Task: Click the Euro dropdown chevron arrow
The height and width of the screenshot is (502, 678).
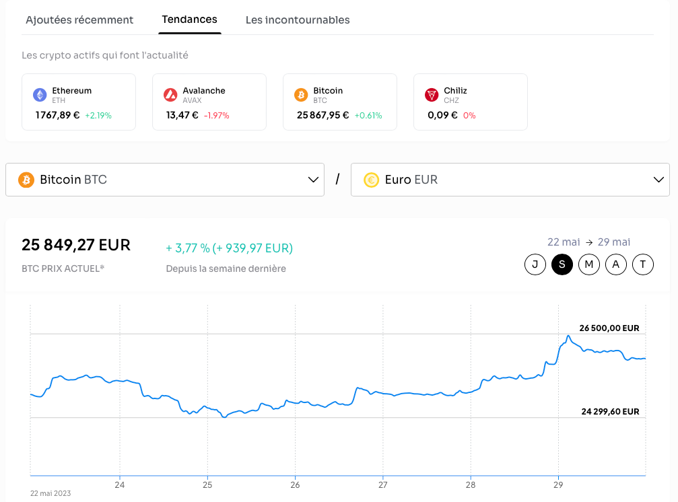Action: tap(658, 180)
